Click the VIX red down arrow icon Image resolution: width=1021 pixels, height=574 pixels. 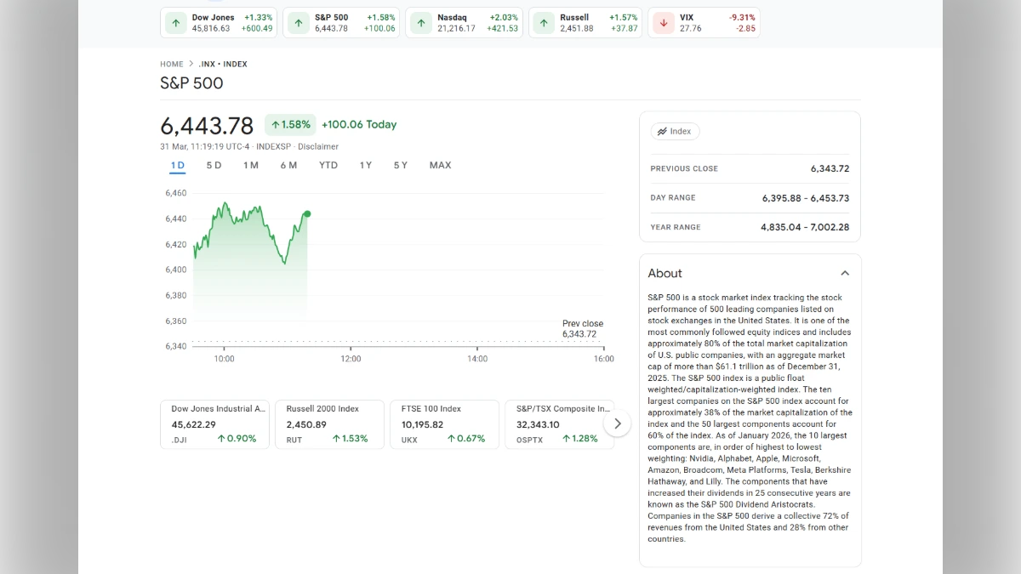pyautogui.click(x=664, y=22)
